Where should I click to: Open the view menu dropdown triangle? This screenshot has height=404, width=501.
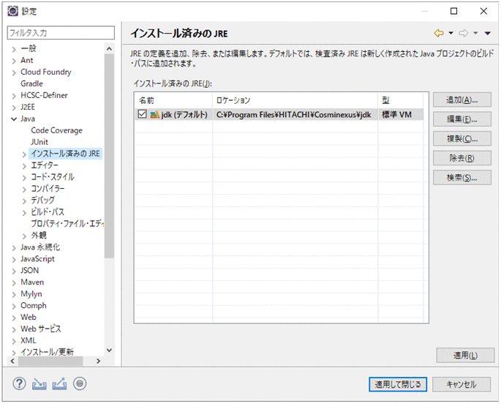tap(487, 33)
